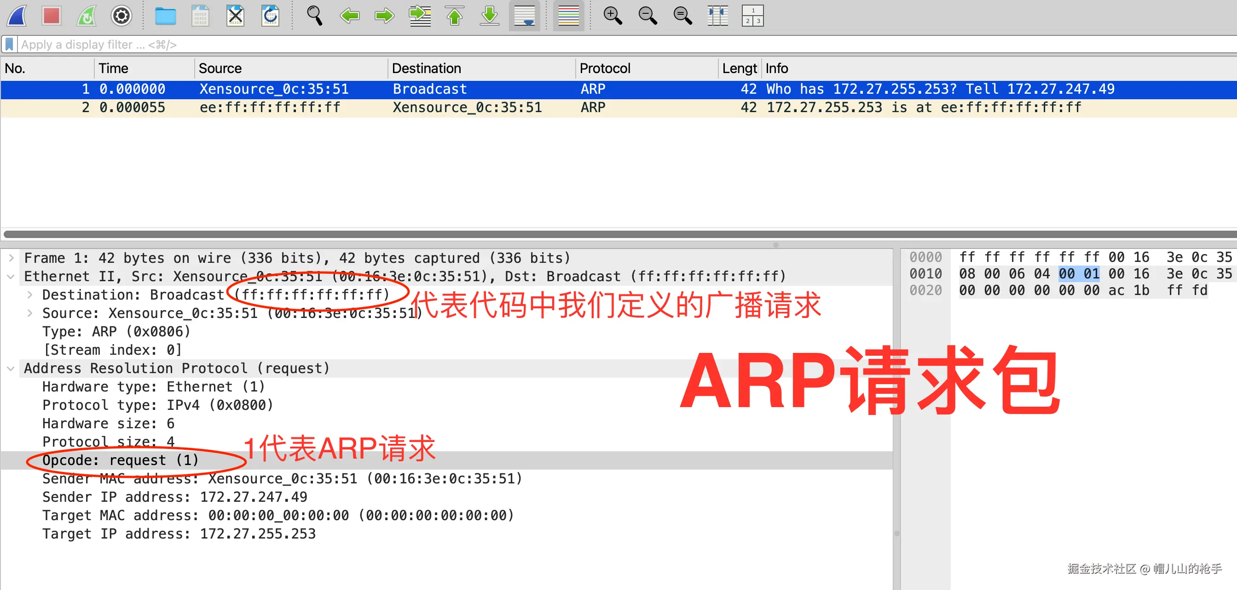The image size is (1237, 590).
Task: Open a capture file via the folder icon
Action: coord(165,16)
